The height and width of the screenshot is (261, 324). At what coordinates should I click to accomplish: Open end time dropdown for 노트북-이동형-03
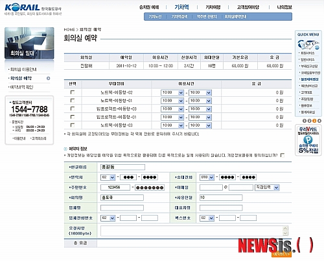(200, 125)
